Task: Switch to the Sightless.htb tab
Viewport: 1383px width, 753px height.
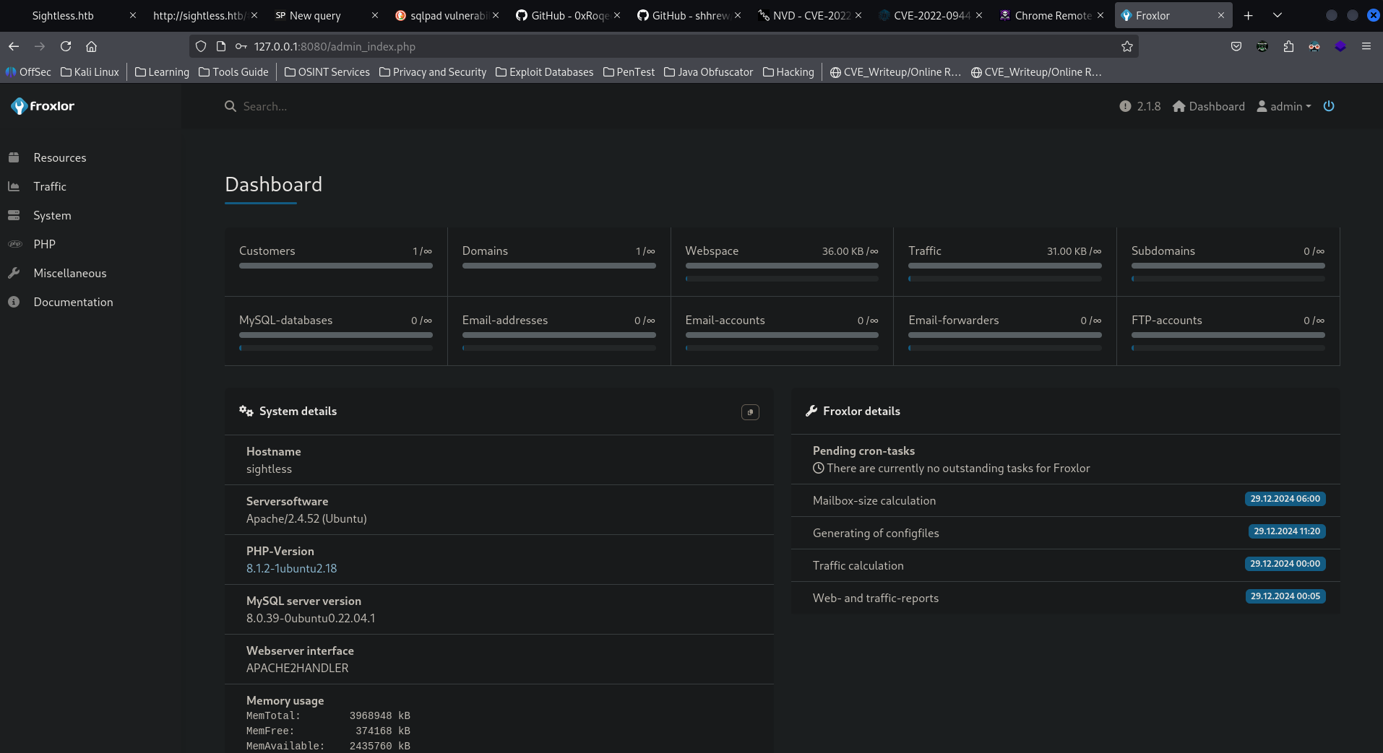Action: (x=63, y=15)
